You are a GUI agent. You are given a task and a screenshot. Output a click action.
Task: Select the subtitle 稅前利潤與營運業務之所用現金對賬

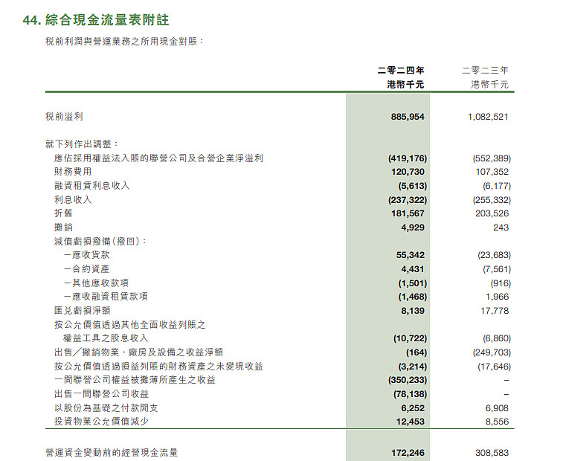pyautogui.click(x=122, y=42)
